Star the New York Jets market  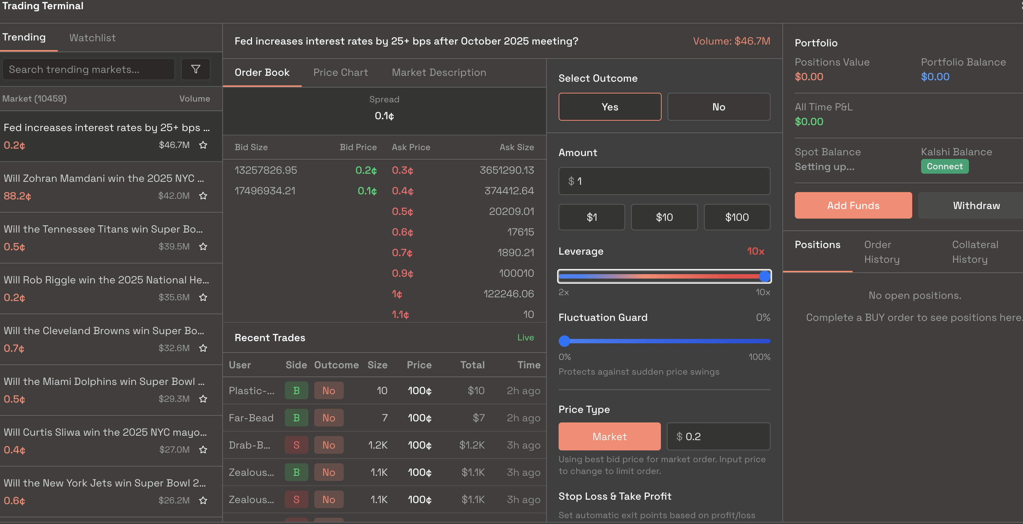pos(203,500)
